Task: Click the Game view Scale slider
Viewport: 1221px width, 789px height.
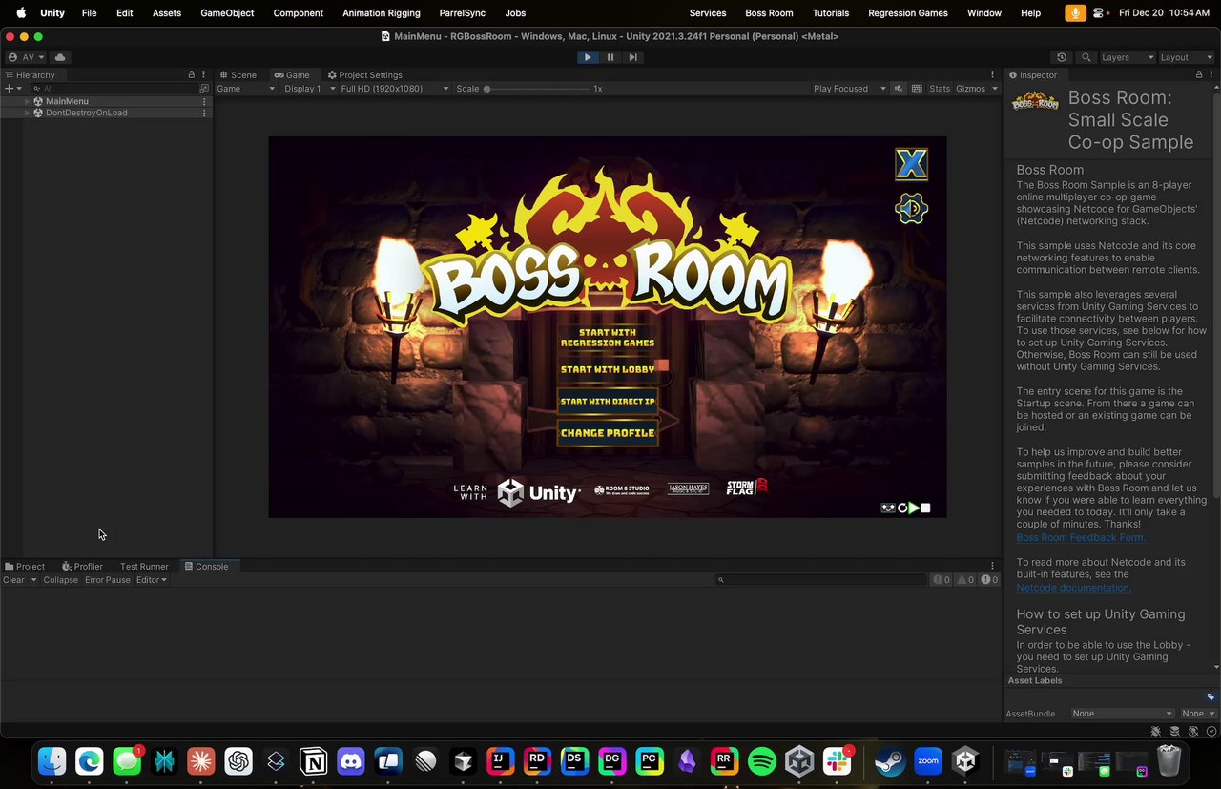Action: 536,89
